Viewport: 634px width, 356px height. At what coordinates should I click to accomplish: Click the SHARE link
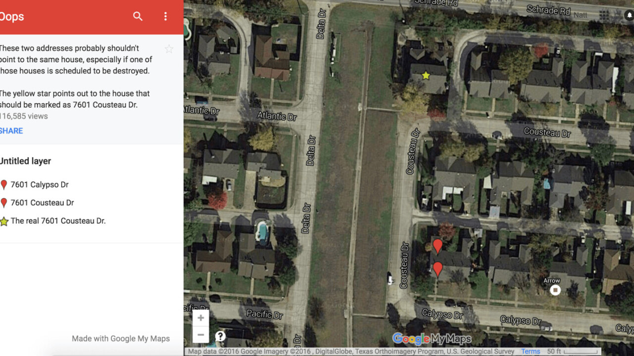(11, 131)
